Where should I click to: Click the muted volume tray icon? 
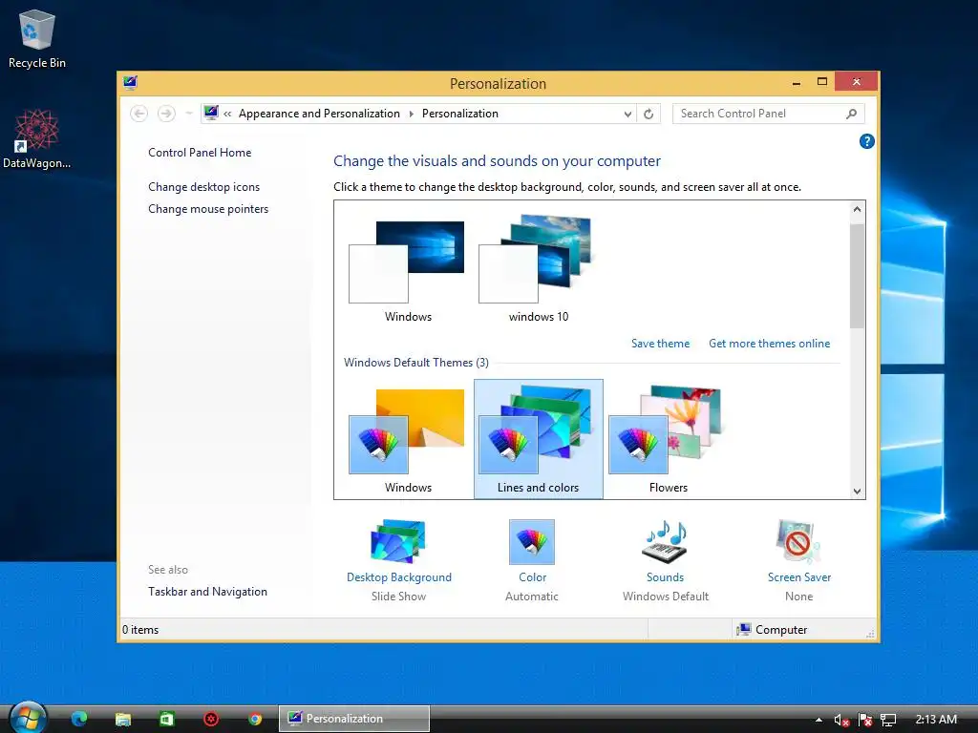tap(841, 721)
